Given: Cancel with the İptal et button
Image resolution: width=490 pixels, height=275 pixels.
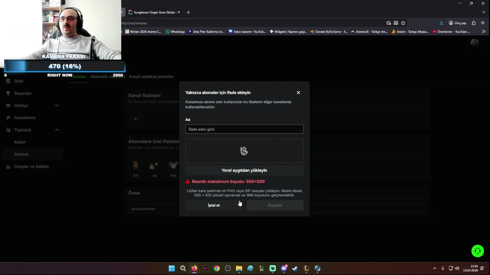Looking at the screenshot, I should click(x=214, y=205).
